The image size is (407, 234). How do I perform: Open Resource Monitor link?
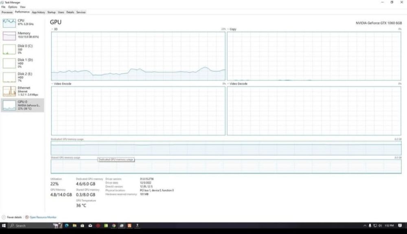pos(43,217)
